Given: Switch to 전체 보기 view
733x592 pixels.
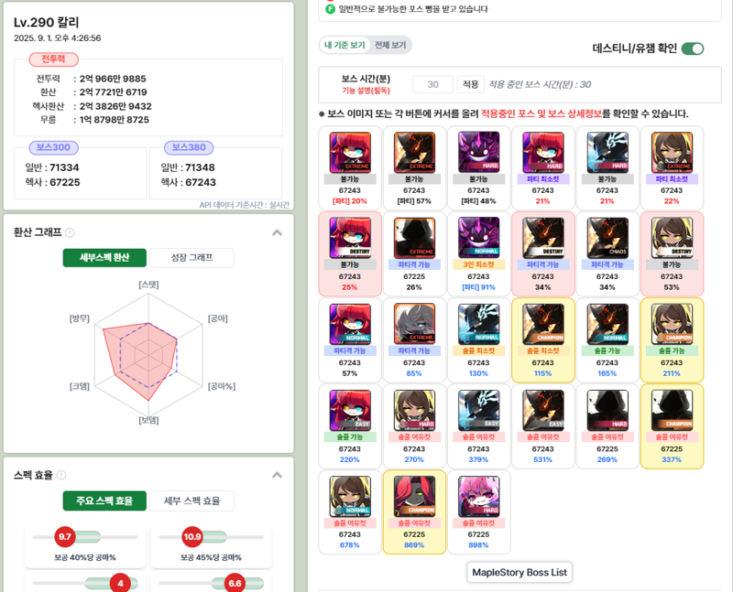Looking at the screenshot, I should pyautogui.click(x=390, y=45).
